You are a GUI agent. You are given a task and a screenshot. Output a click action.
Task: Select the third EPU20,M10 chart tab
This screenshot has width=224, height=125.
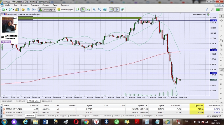[34, 101]
